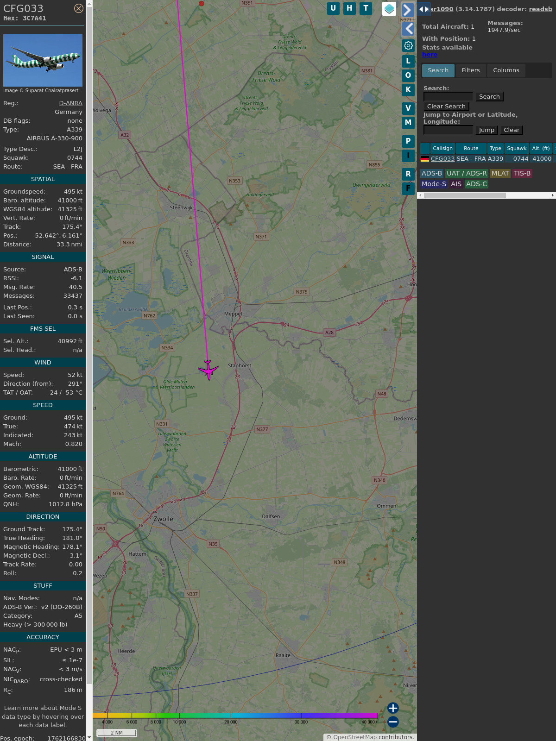Click the Mode-S legend color label

434,184
